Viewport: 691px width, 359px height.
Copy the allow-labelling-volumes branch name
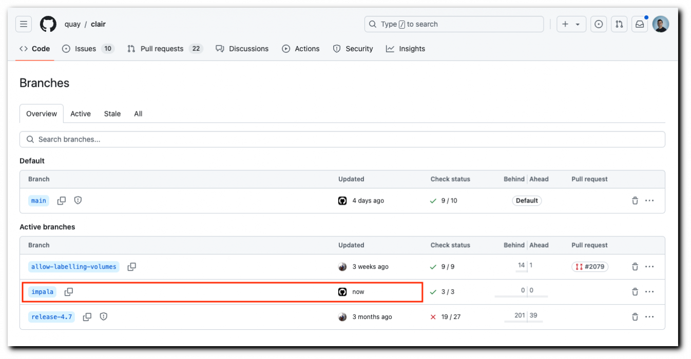(132, 267)
